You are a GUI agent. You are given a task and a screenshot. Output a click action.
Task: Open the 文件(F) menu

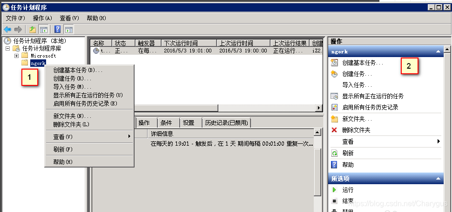[15, 19]
